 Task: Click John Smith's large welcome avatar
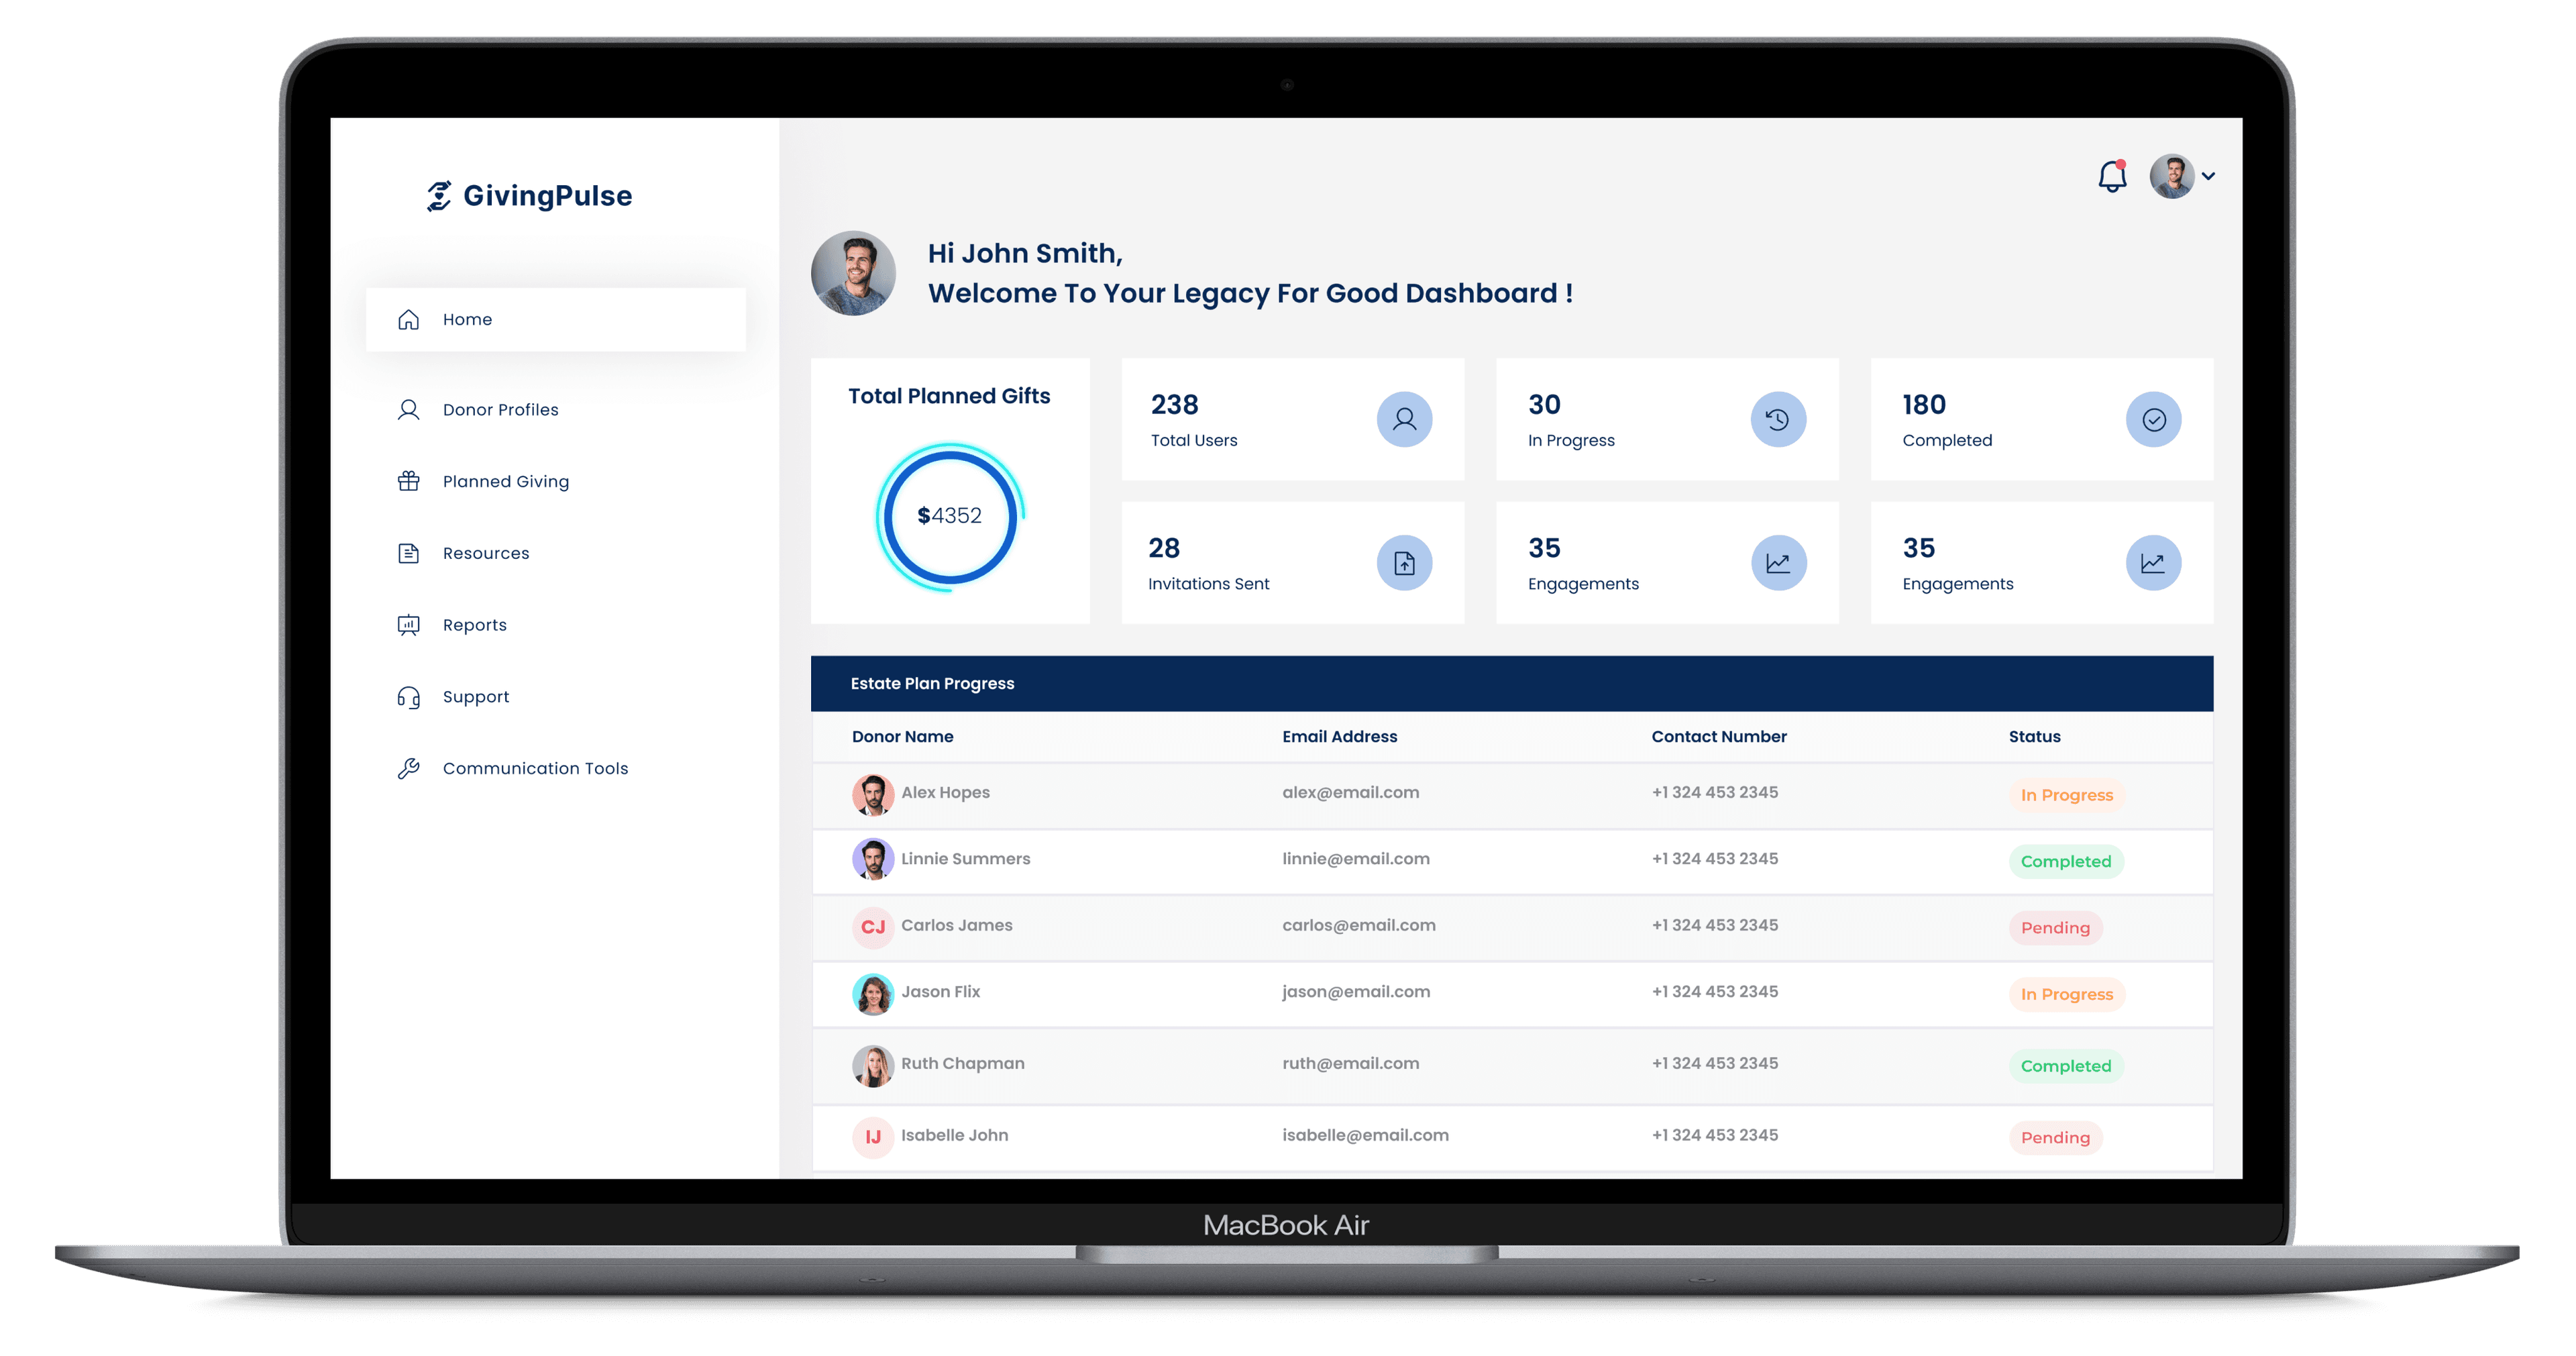[853, 273]
